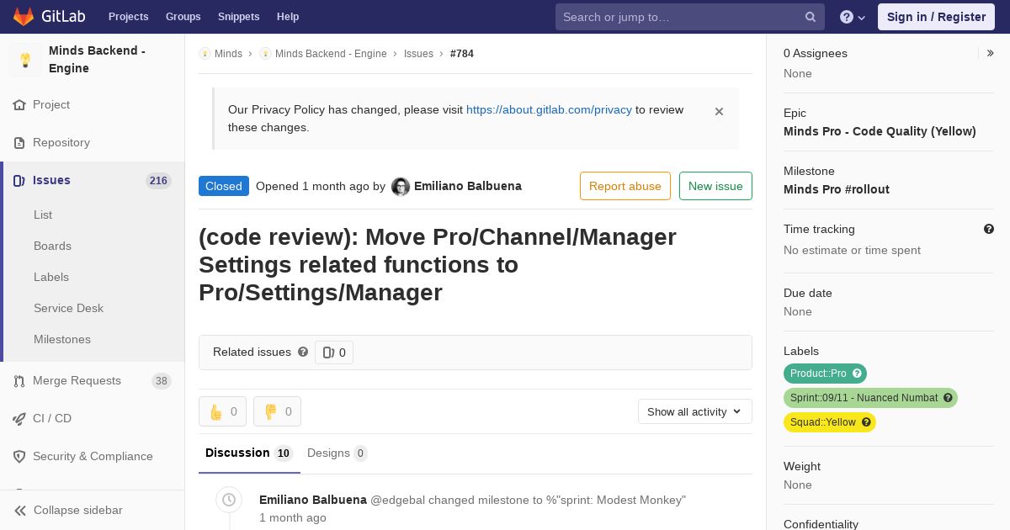Open the Show all activity dropdown
The image size is (1010, 530).
point(695,411)
